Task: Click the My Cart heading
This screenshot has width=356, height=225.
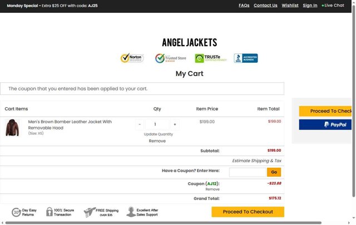Action: pos(189,73)
